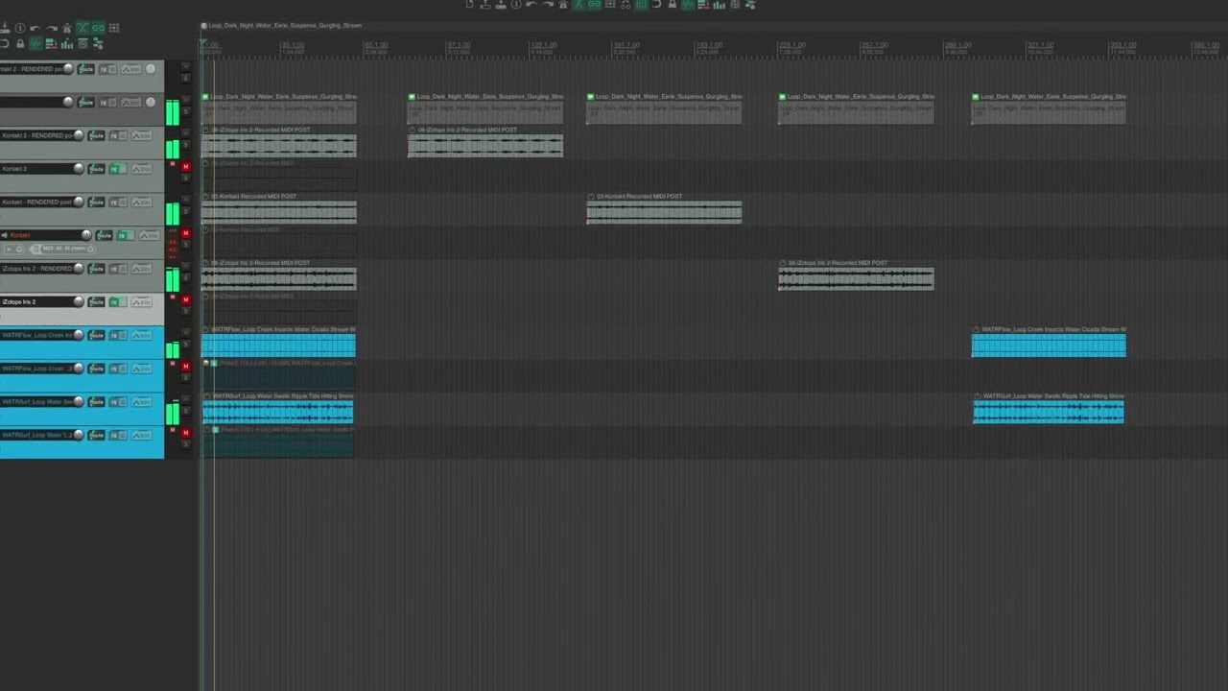Unmute the iZotope Iris 2 track
Screen dimensions: 1228x691
(185, 299)
